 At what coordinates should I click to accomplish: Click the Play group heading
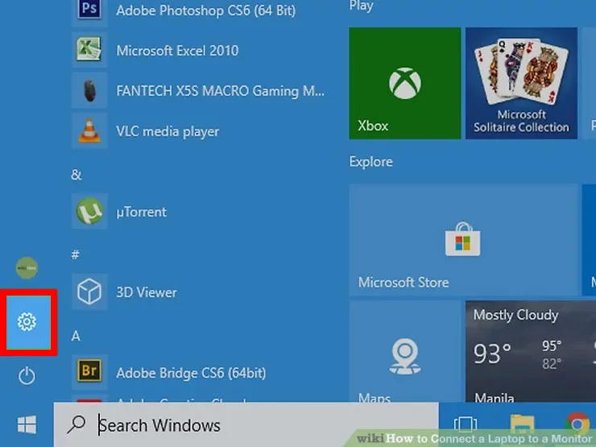tap(361, 6)
